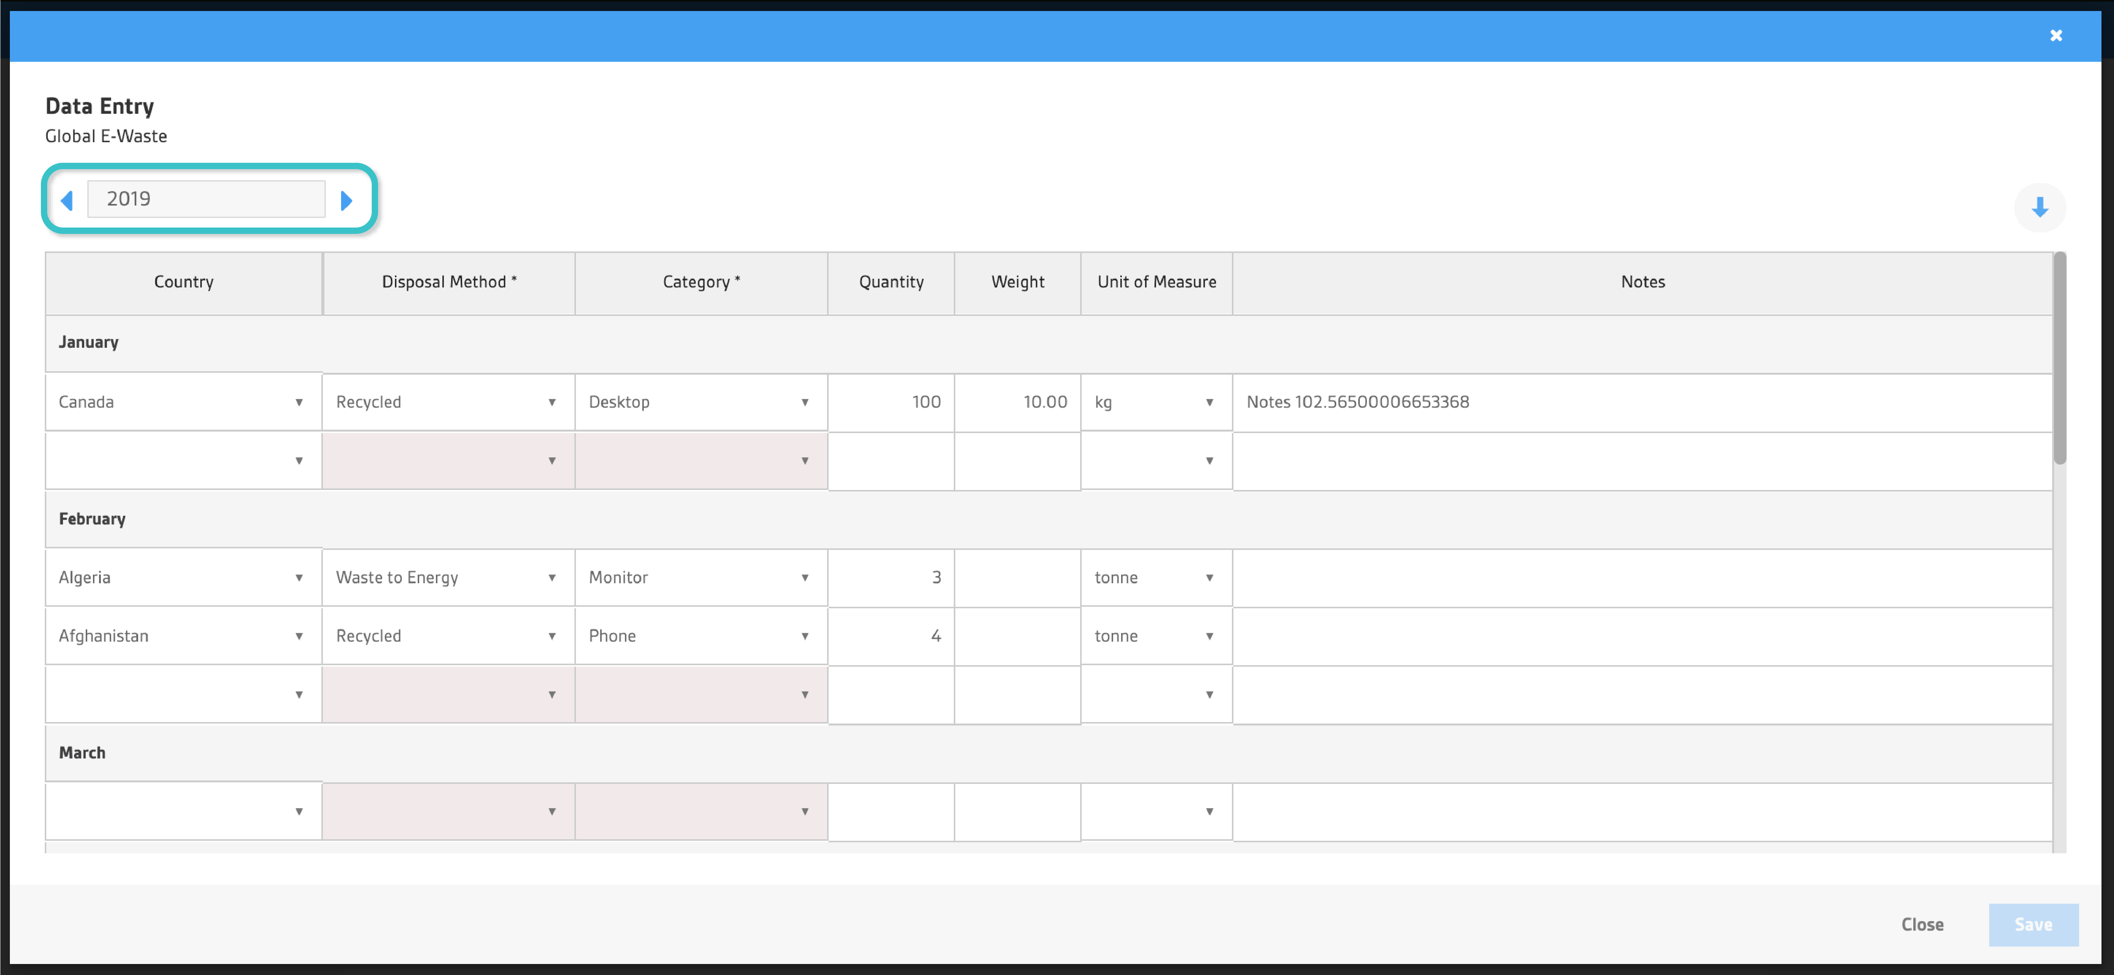Viewport: 2114px width, 975px height.
Task: Click the February section heading
Action: pyautogui.click(x=92, y=518)
